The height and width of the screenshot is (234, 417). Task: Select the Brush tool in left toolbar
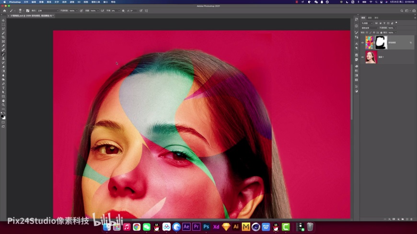pos(3,54)
